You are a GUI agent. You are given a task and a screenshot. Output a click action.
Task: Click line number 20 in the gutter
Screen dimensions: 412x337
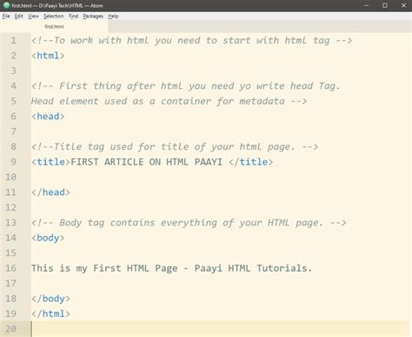click(x=10, y=329)
